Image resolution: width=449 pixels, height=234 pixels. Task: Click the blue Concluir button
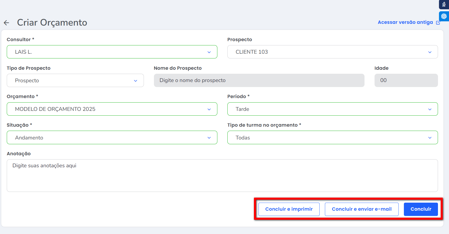421,209
